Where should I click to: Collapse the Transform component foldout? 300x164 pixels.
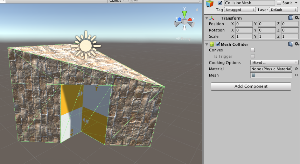pyautogui.click(x=207, y=18)
